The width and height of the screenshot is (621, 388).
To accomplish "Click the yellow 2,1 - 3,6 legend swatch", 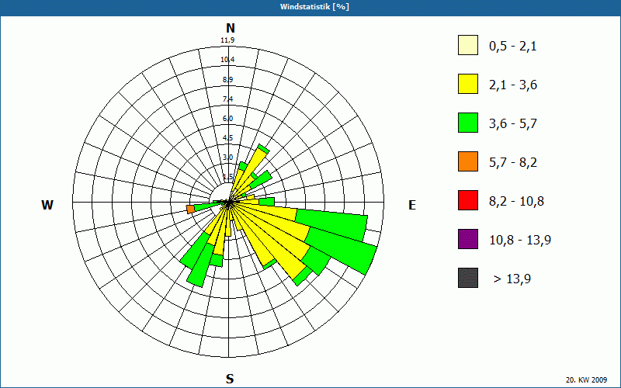I will click(468, 84).
